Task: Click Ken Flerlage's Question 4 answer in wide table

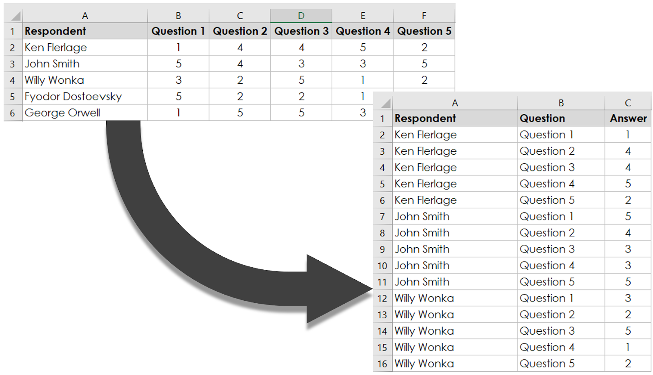Action: [363, 47]
